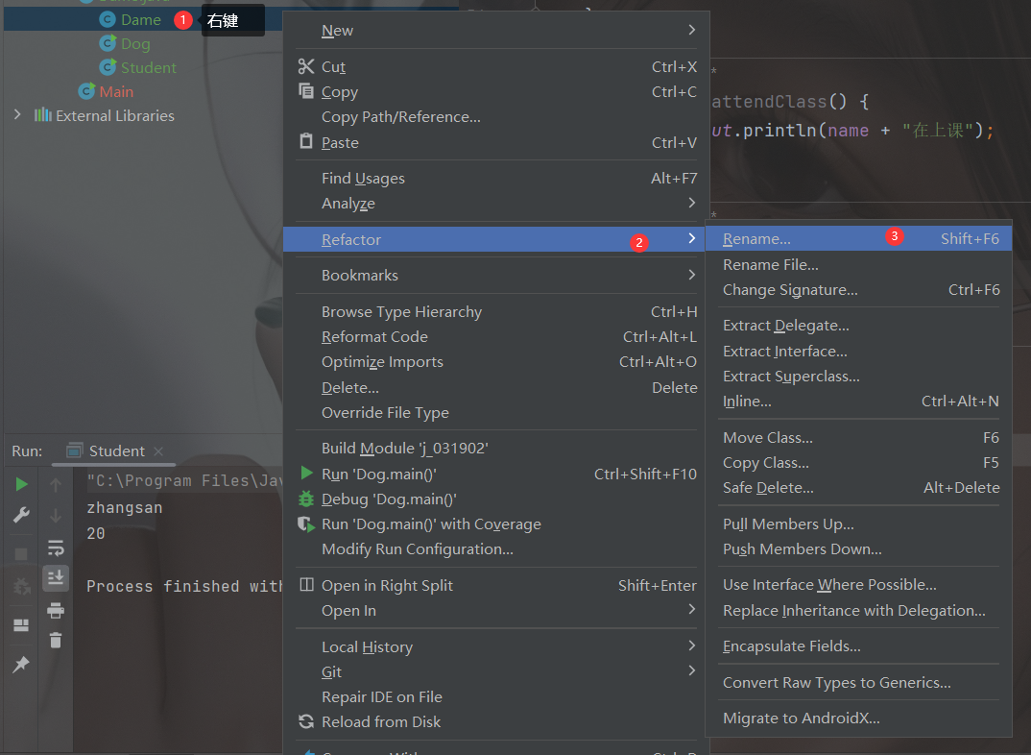Viewport: 1031px width, 755px height.
Task: Select the Student class in project tree
Action: [x=149, y=67]
